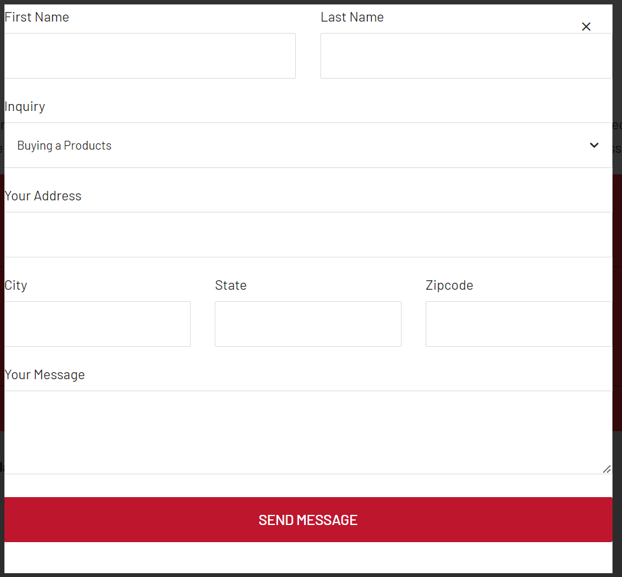Click the "Last Name" label text
Viewport: 622px width, 577px height.
pyautogui.click(x=352, y=17)
